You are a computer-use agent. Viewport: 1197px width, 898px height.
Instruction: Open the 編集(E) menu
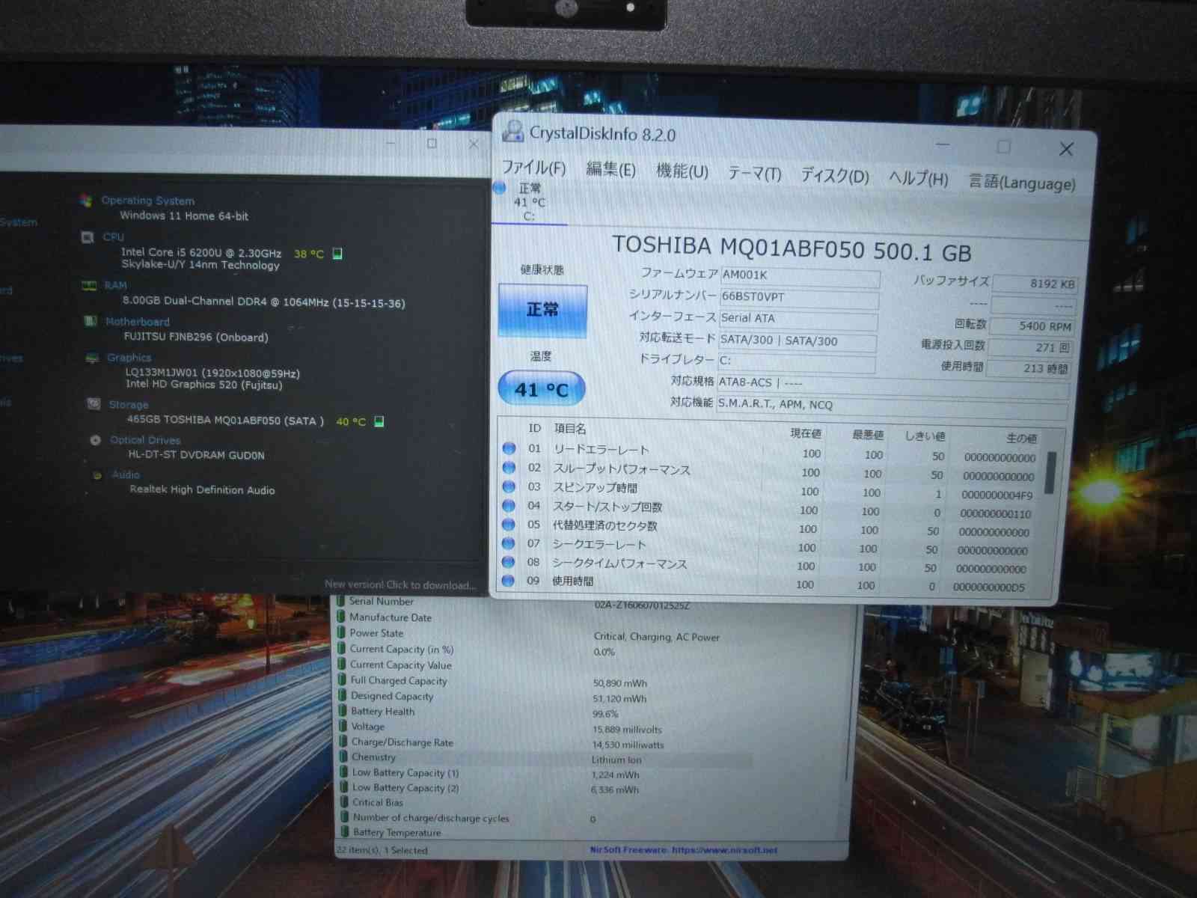click(610, 170)
